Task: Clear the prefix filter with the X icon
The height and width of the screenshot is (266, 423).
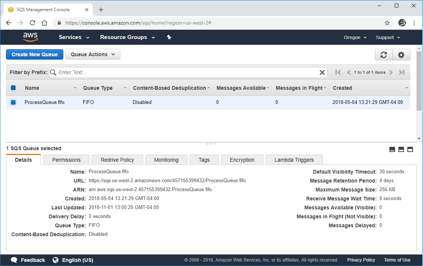Action: (322, 72)
